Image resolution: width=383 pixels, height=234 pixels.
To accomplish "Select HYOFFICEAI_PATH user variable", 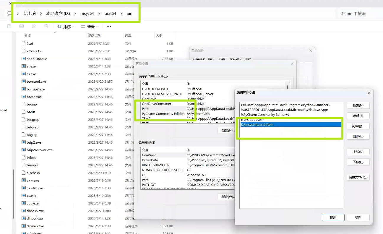I will coord(155,89).
